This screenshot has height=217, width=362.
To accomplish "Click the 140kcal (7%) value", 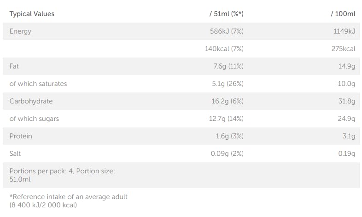I will (x=224, y=49).
